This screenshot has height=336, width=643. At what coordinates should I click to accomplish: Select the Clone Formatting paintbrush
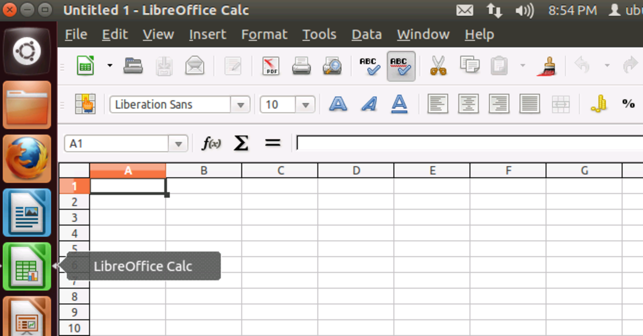[x=547, y=66]
